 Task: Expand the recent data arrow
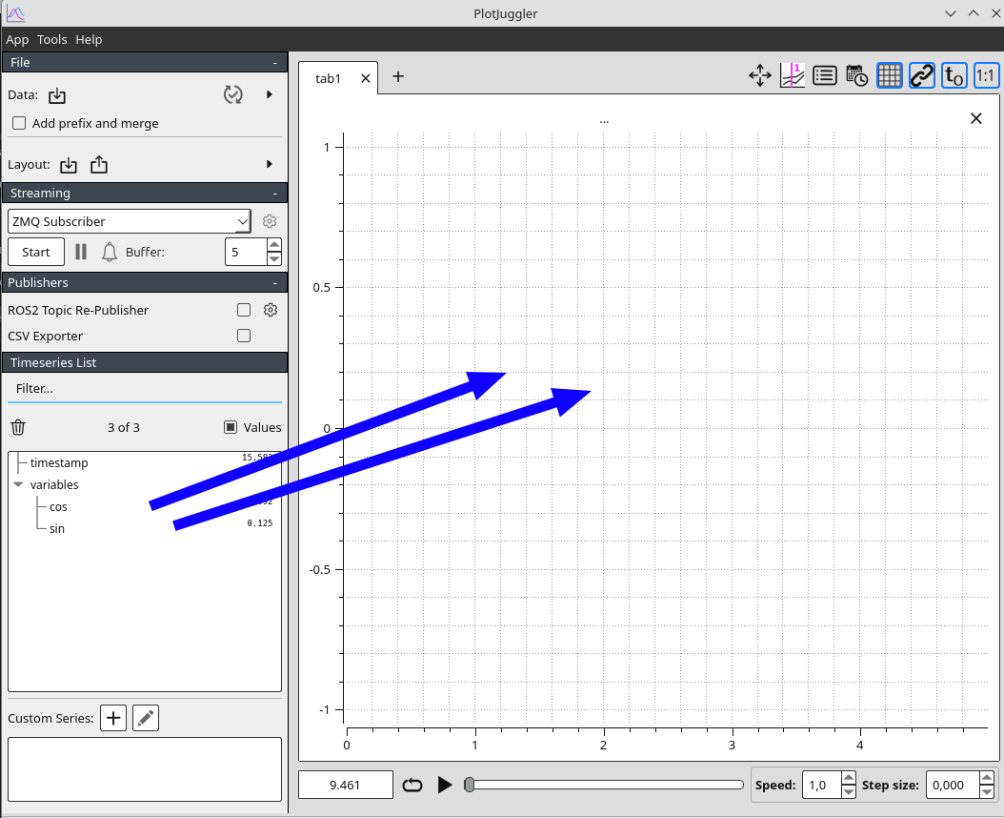270,95
